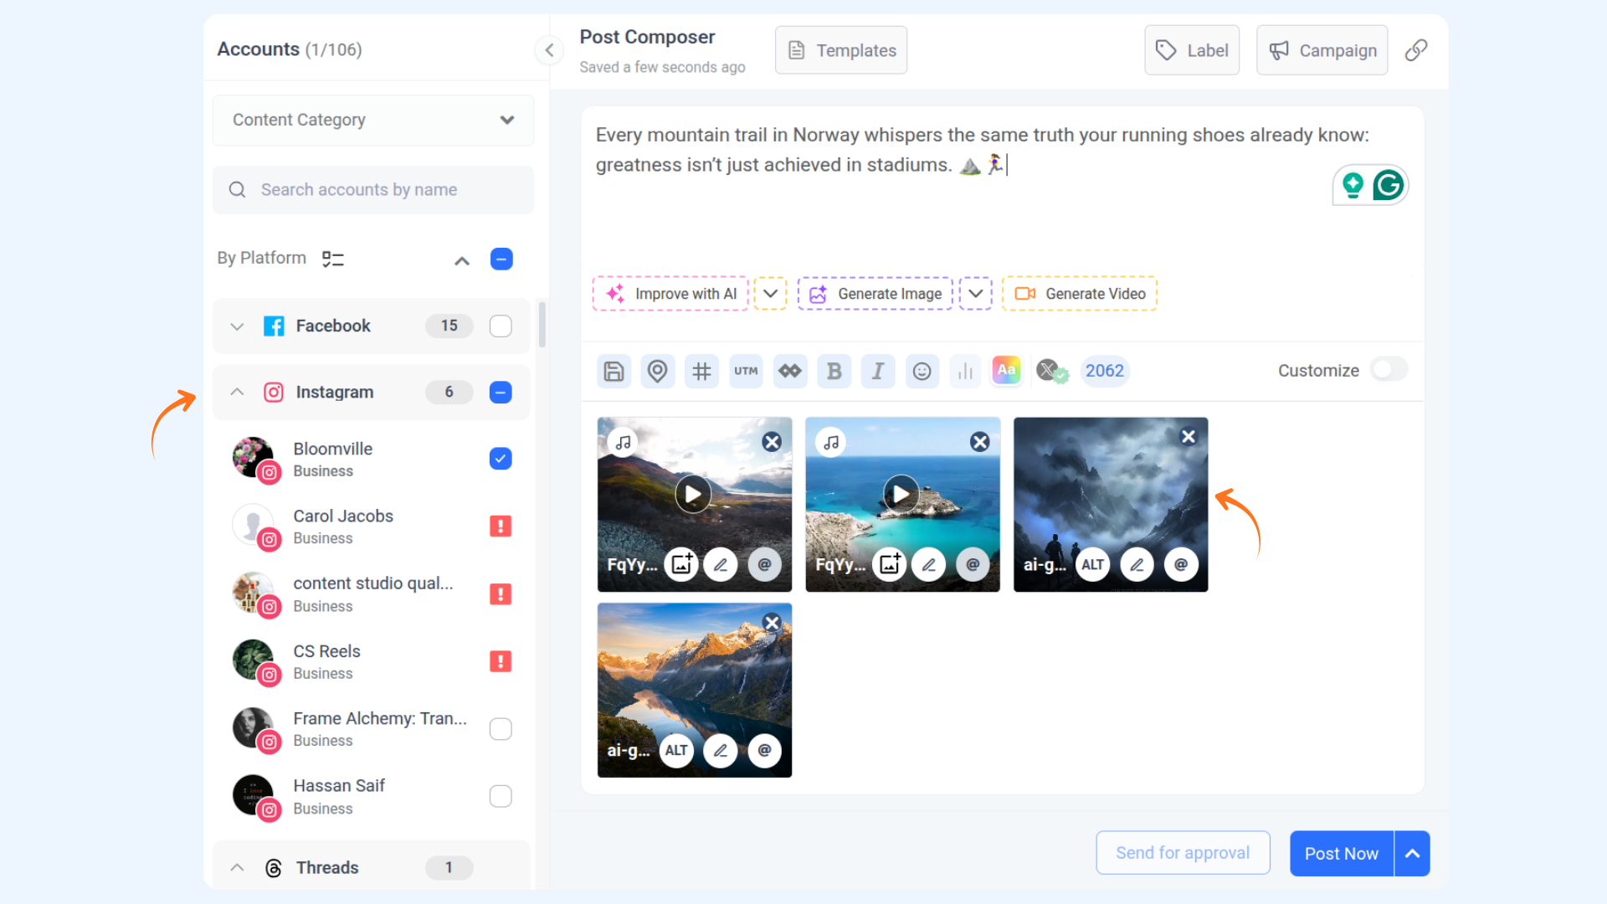Click the Improve with AI button
Viewport: 1607px width, 904px height.
(671, 294)
